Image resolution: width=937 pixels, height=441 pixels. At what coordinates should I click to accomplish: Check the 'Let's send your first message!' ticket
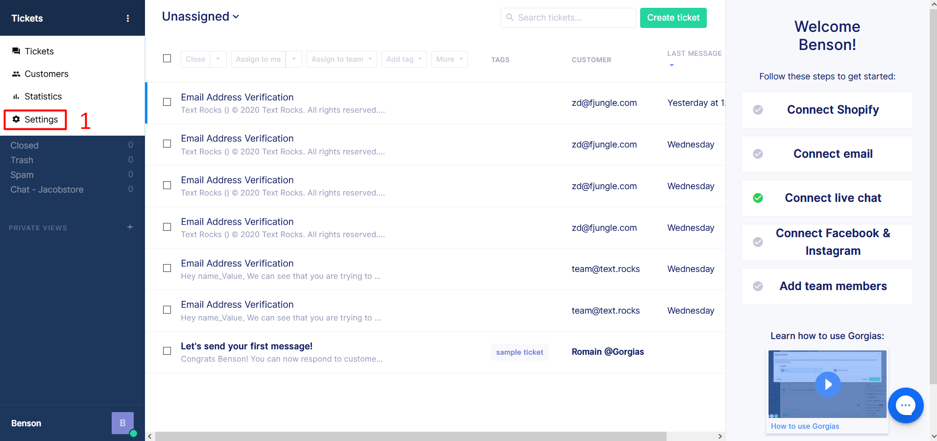tap(167, 351)
